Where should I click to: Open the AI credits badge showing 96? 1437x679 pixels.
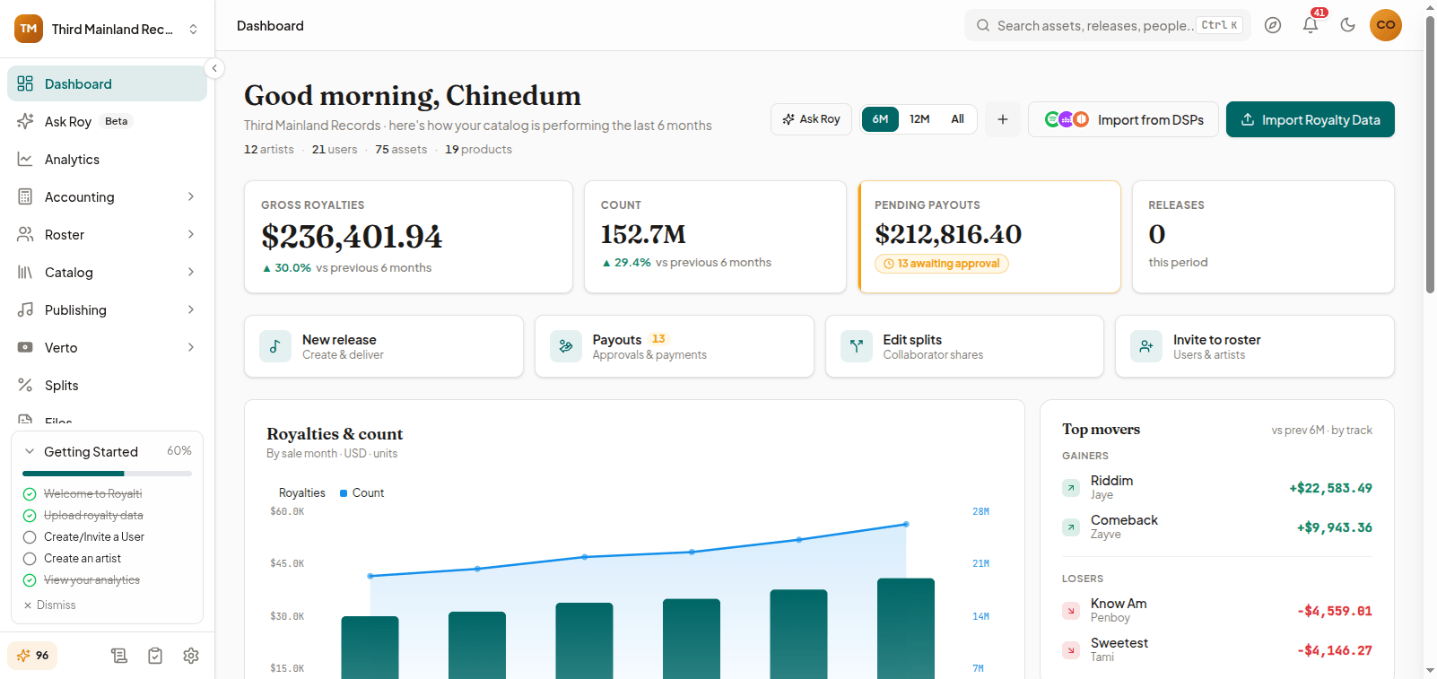click(33, 656)
